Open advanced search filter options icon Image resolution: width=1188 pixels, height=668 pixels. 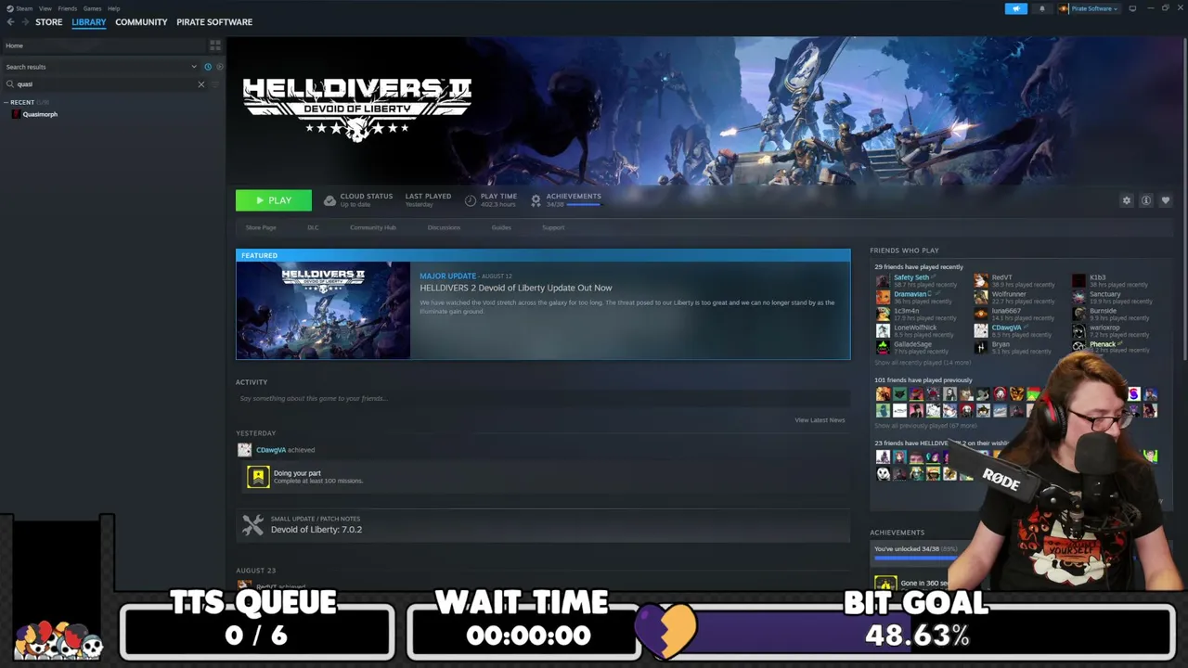tap(215, 84)
